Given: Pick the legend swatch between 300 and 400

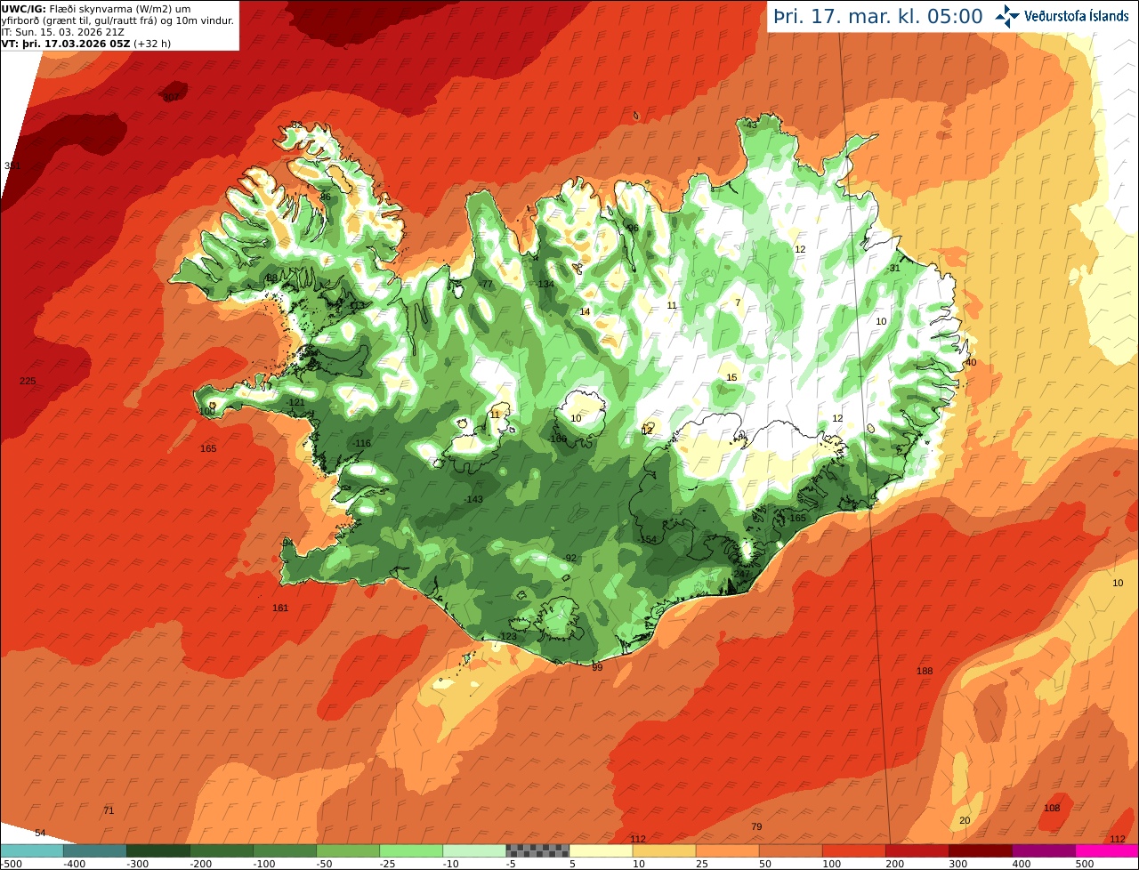Looking at the screenshot, I should pos(979,850).
